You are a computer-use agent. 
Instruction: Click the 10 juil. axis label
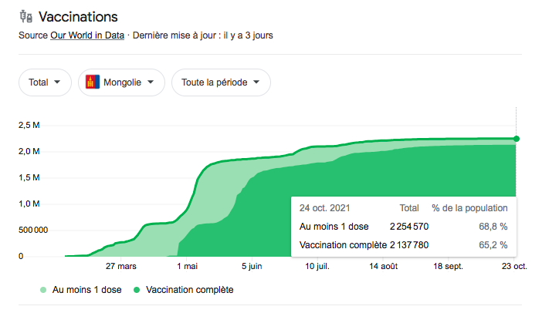pyautogui.click(x=319, y=266)
